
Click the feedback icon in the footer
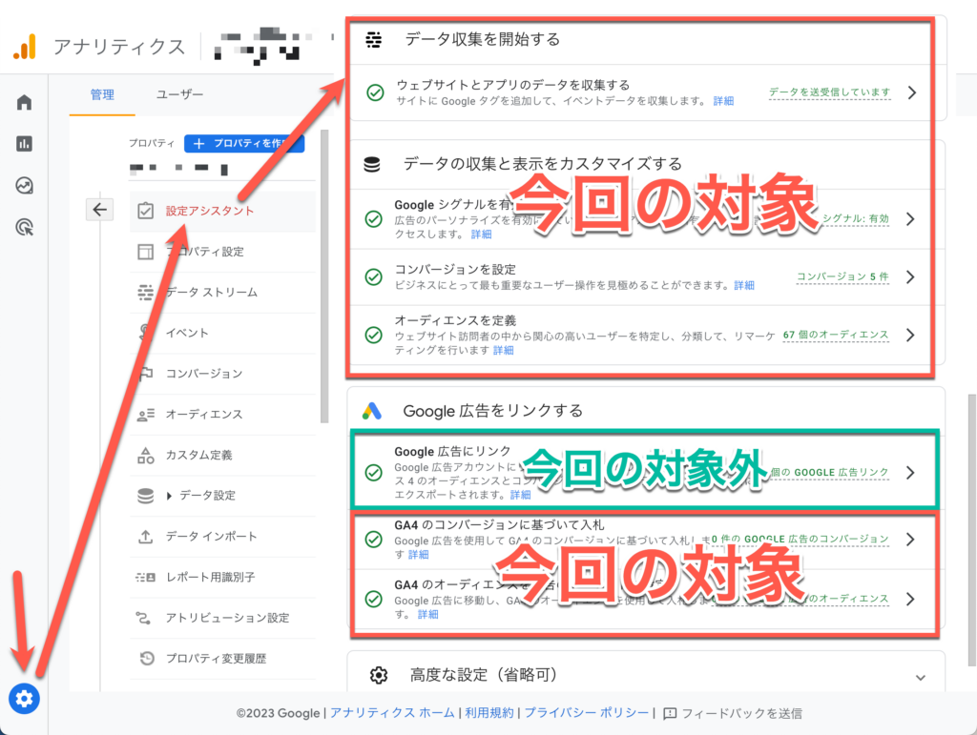point(670,713)
